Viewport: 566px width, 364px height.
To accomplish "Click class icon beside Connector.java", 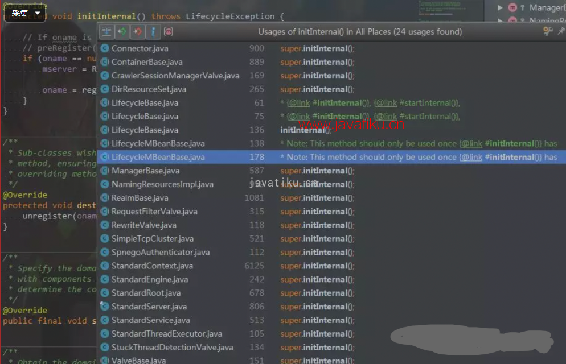I will coord(105,48).
